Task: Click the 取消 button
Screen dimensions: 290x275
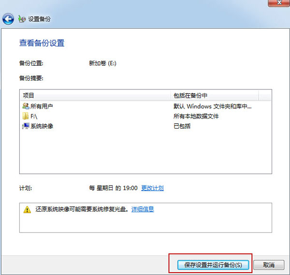Action: pyautogui.click(x=269, y=265)
